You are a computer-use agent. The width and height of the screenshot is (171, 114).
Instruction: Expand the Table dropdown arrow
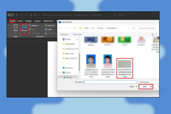[x=15, y=33]
